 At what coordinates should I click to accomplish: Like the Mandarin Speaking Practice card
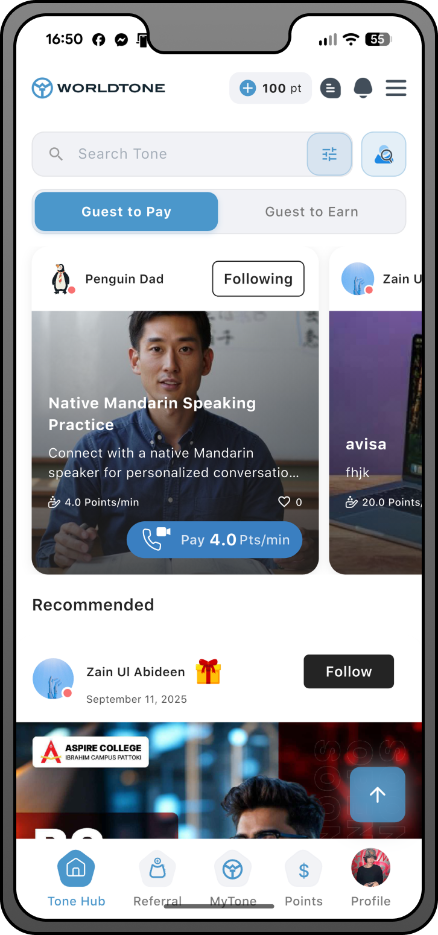(284, 502)
